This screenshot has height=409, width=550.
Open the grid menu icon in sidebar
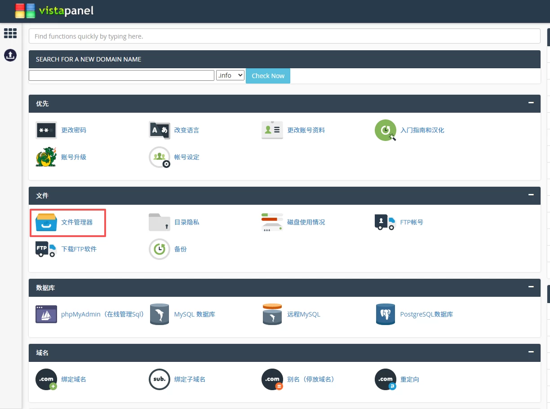click(10, 33)
